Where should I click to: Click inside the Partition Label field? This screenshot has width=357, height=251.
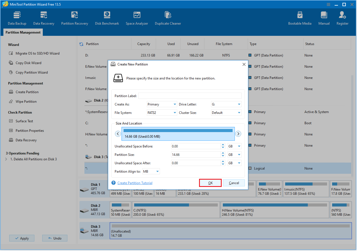point(190,95)
